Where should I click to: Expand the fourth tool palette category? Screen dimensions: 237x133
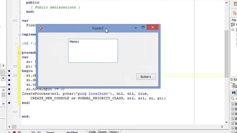tap(233, 119)
